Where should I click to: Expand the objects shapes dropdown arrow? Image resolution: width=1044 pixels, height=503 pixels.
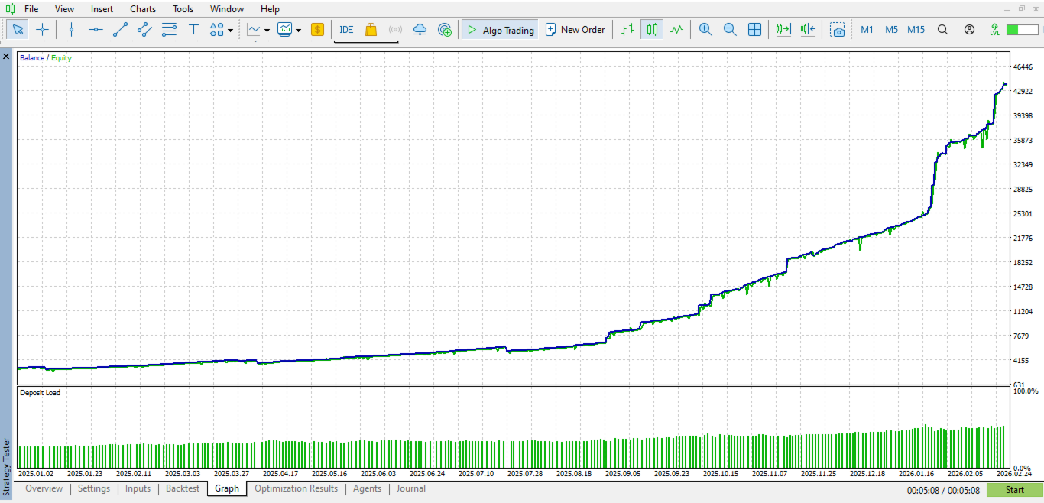coord(230,31)
